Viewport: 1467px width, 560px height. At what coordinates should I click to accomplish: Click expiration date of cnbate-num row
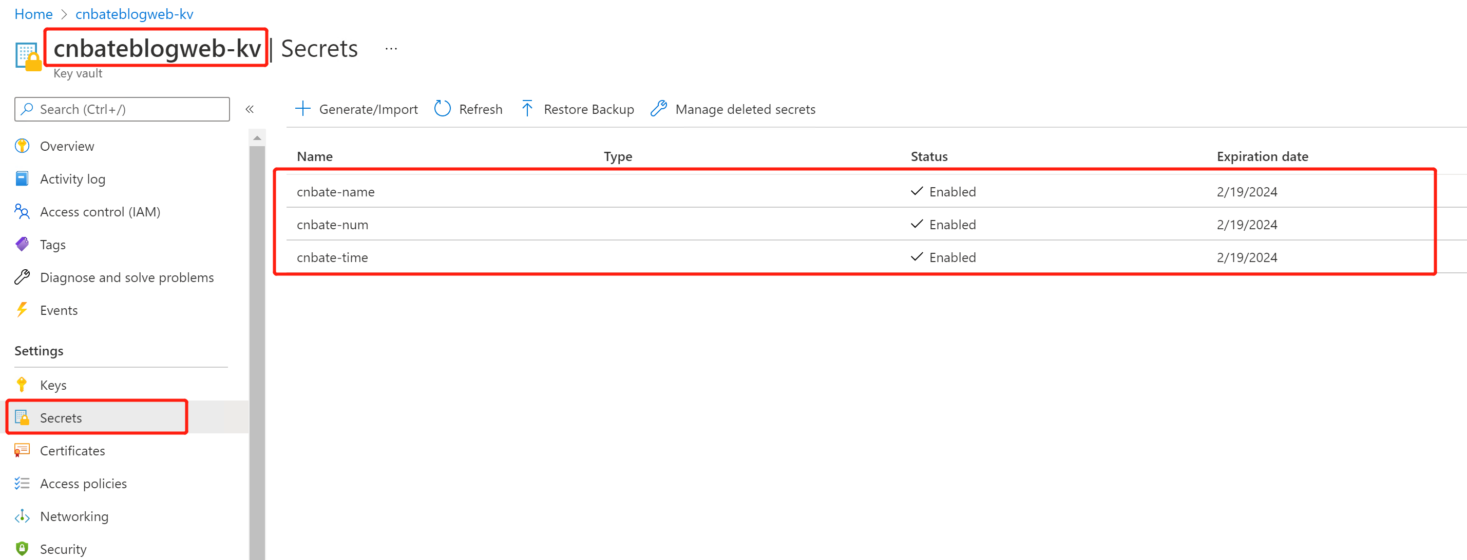[1247, 225]
